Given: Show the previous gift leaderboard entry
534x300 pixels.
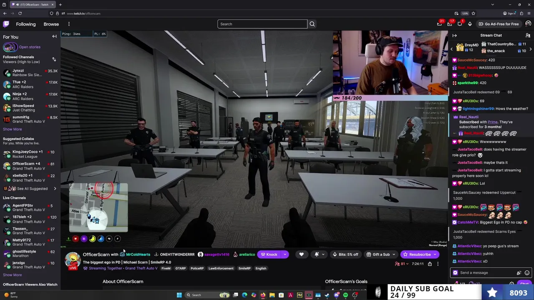Looking at the screenshot, I should tap(451, 50).
